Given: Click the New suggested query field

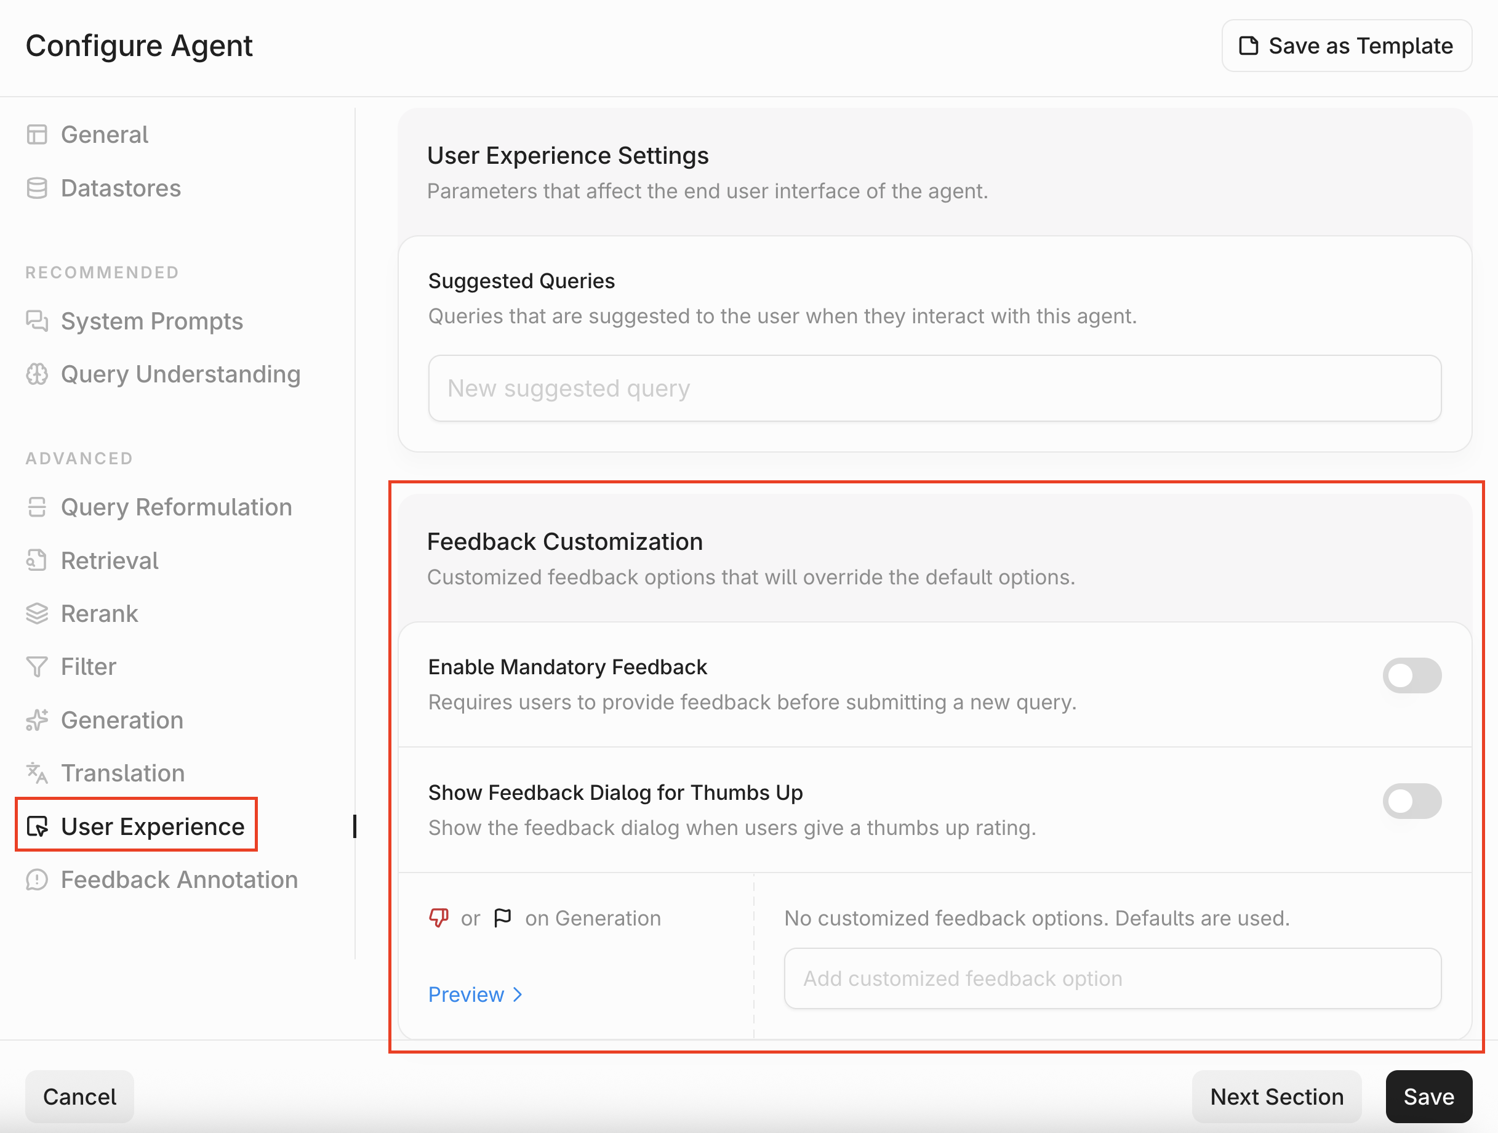Looking at the screenshot, I should 934,389.
